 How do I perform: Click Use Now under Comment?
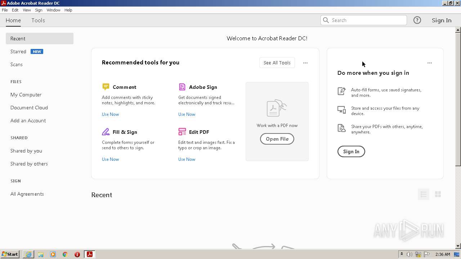110,114
